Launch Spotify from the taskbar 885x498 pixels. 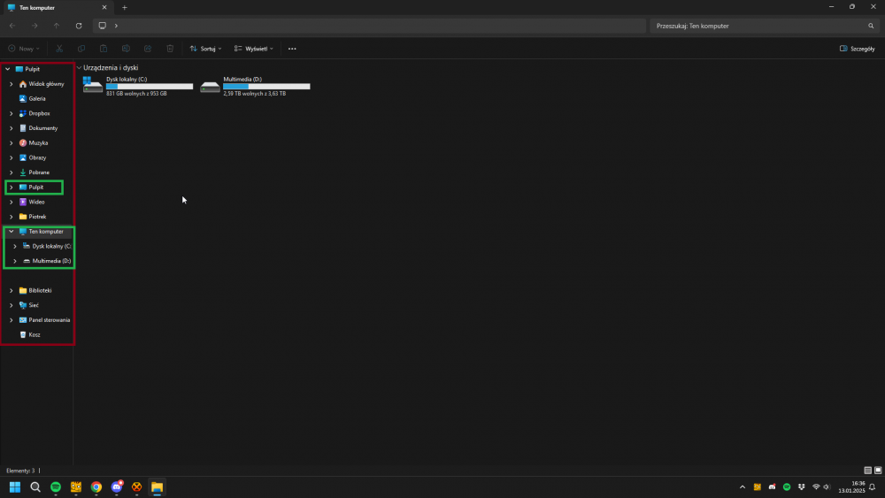point(55,487)
